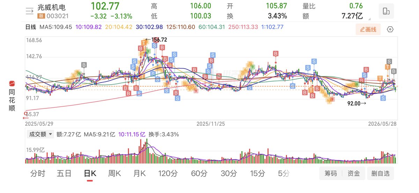Screen dimensions: 419x193
Task: Choose the 60分 period tab
Action: 199,173
